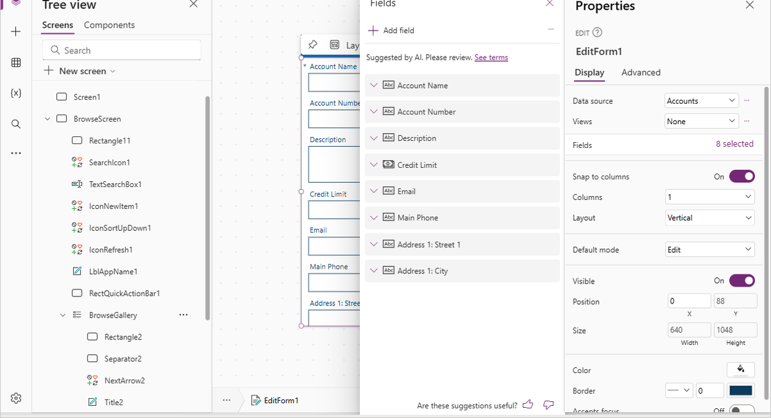Click thumbs up for suggestions

528,404
